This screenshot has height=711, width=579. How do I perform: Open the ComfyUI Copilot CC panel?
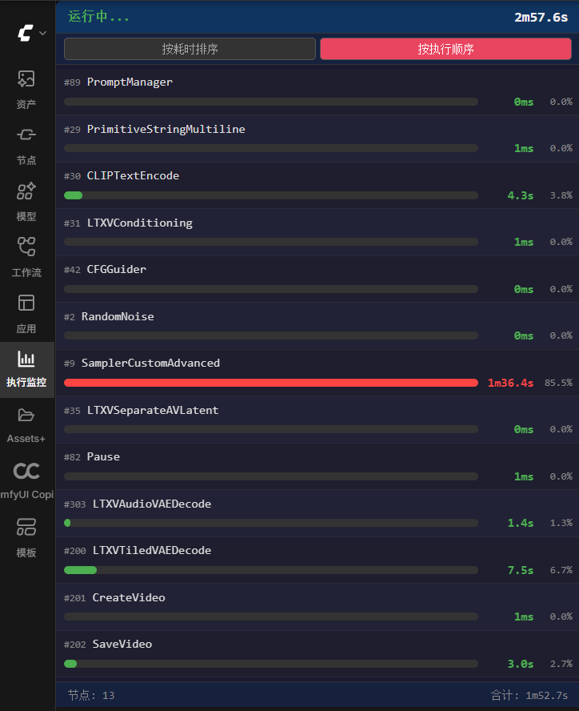26,481
